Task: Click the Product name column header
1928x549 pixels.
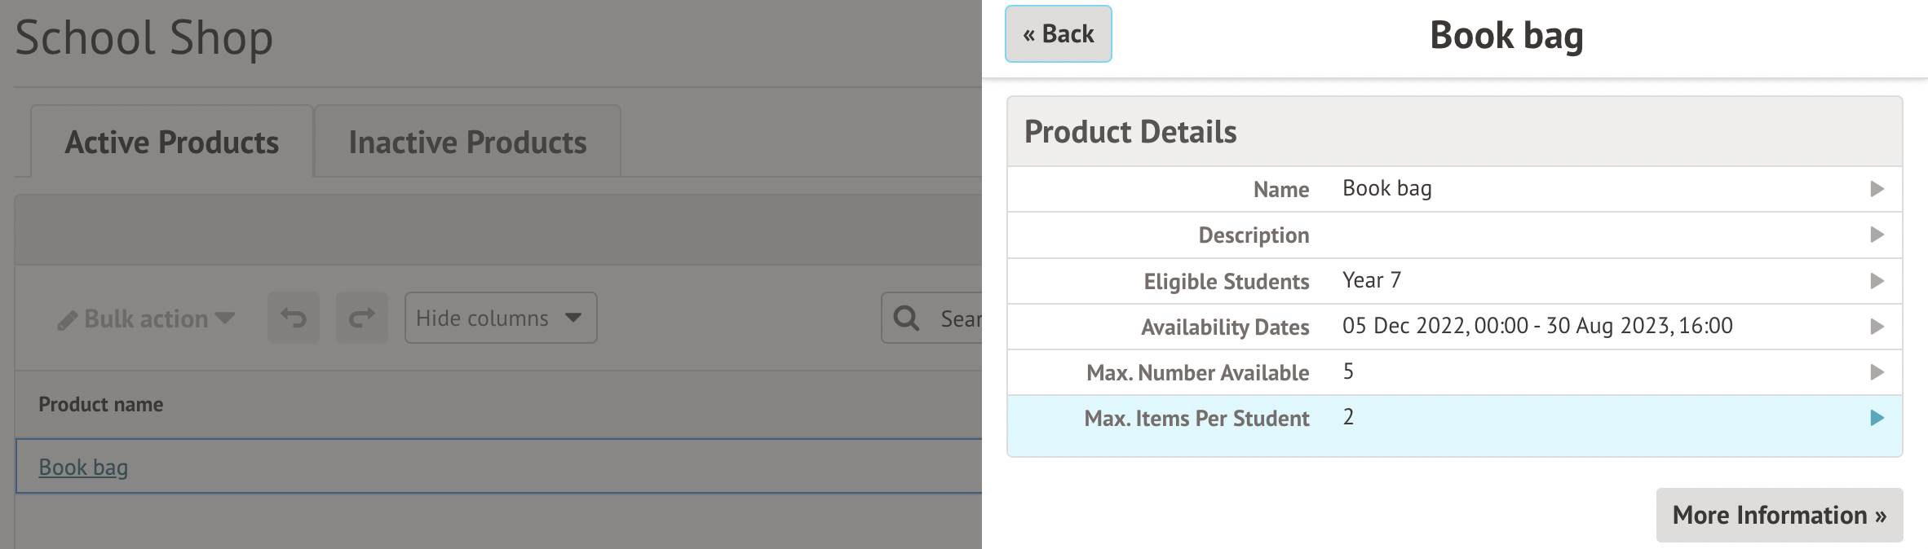Action: [101, 404]
